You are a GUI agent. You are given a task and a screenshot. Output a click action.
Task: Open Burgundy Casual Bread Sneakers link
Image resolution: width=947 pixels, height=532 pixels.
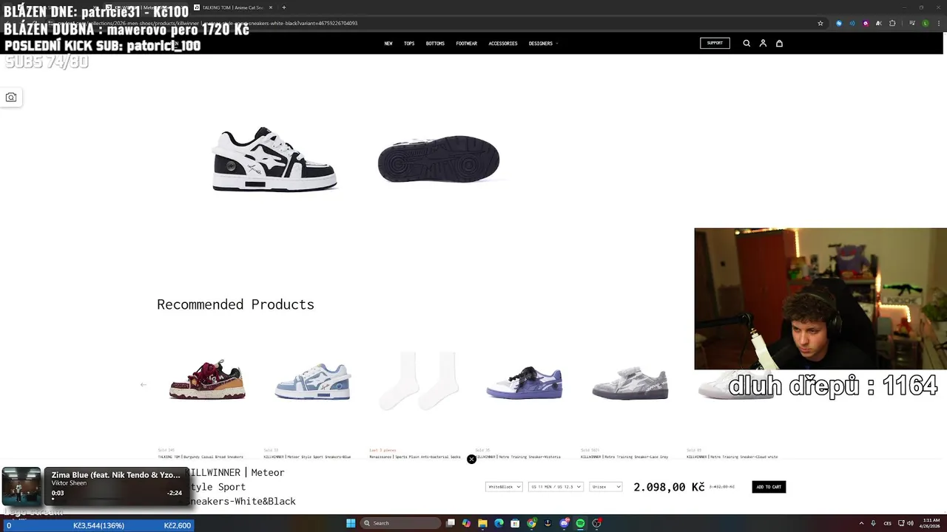pyautogui.click(x=200, y=457)
